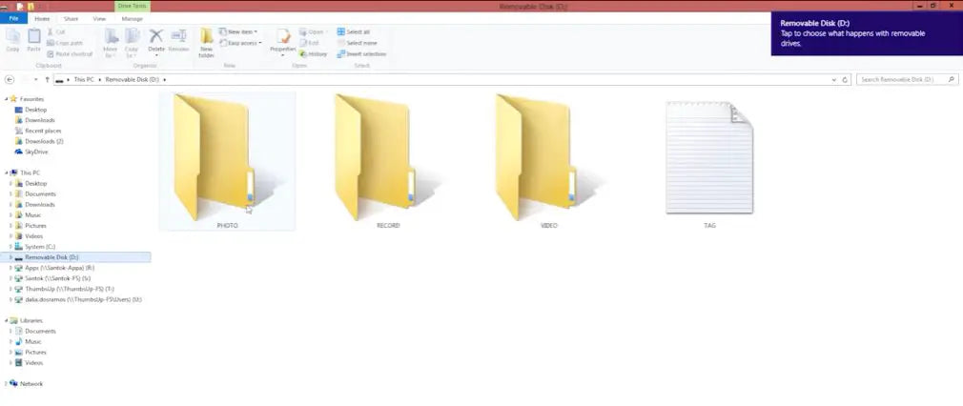Open the File menu
This screenshot has width=963, height=406.
tap(13, 19)
